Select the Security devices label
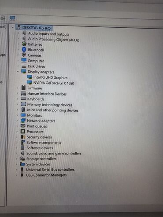The width and height of the screenshot is (163, 217). 39,137
